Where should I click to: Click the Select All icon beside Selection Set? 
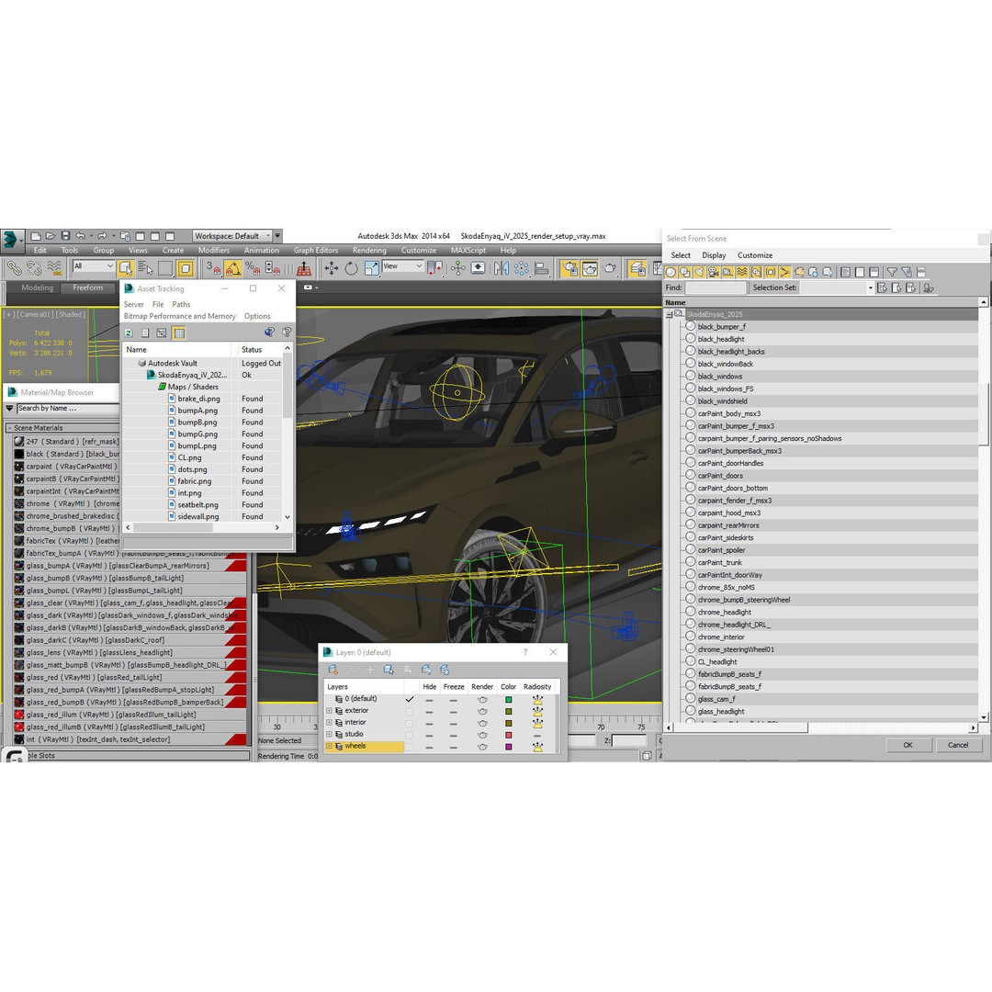(x=882, y=287)
